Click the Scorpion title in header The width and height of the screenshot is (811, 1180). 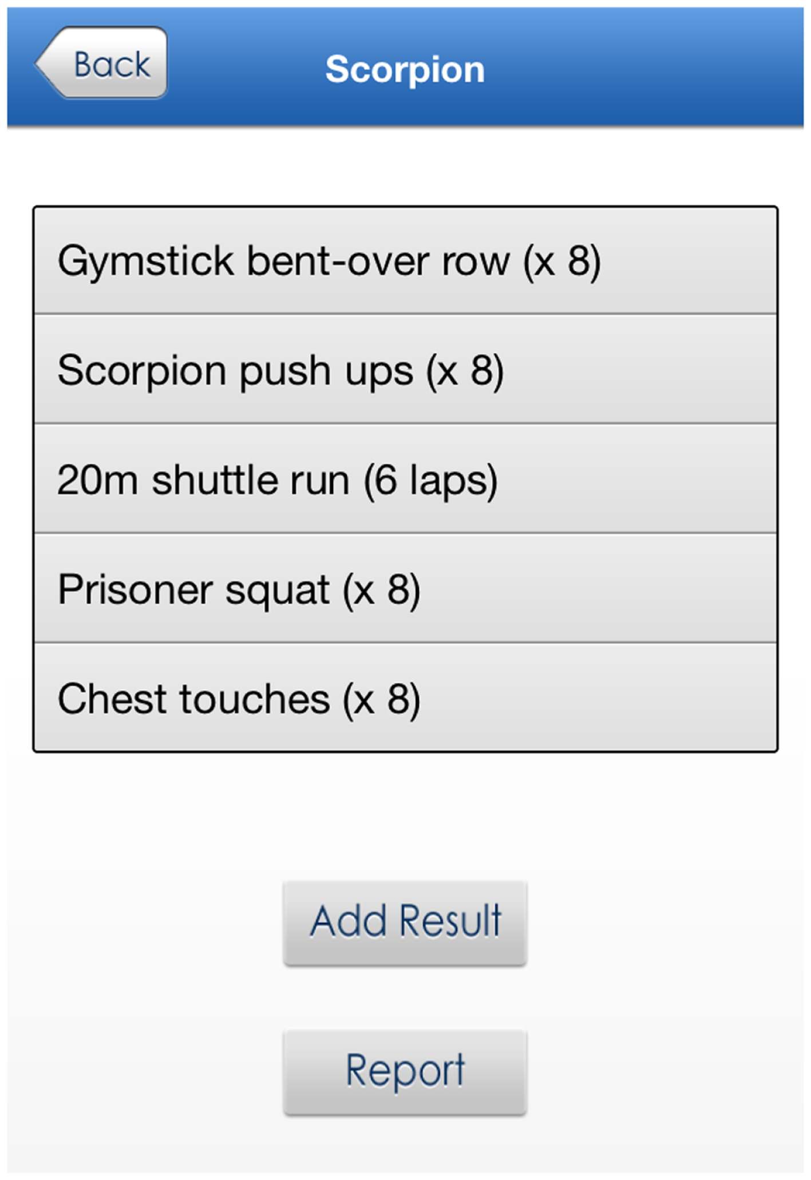point(405,69)
